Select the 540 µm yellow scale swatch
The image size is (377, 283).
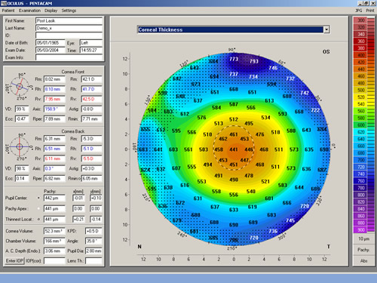click(360, 104)
